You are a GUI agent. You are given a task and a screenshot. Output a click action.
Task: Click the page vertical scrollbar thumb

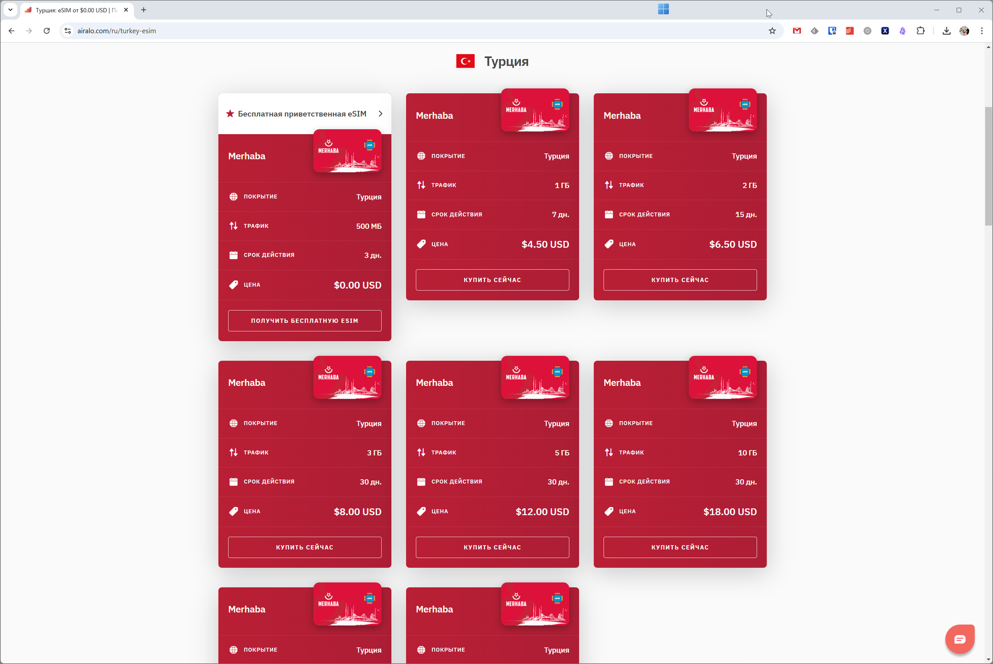pyautogui.click(x=988, y=166)
